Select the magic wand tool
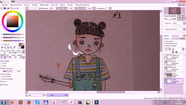The width and height of the screenshot is (186, 105). pos(8,45)
